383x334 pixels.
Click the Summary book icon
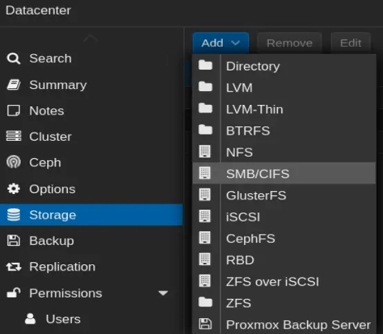point(14,85)
